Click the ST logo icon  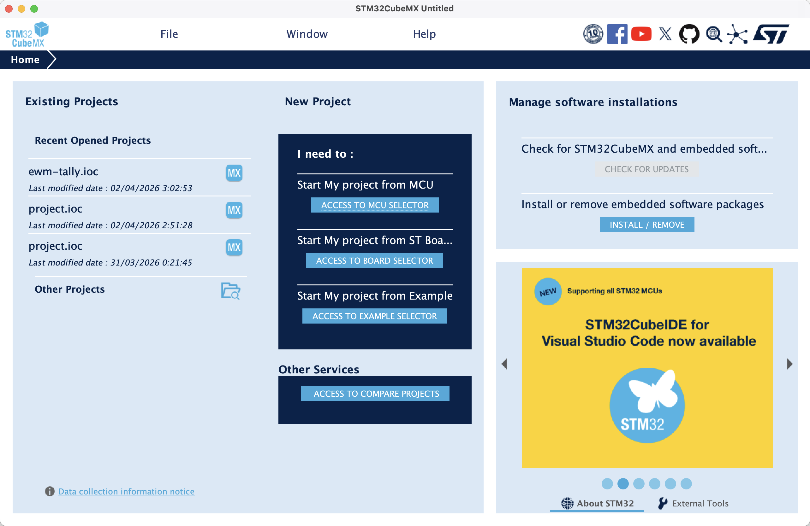pyautogui.click(x=771, y=34)
